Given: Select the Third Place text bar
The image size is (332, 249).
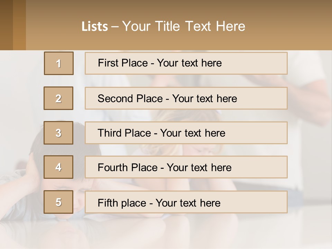Looking at the screenshot, I should 186,133.
